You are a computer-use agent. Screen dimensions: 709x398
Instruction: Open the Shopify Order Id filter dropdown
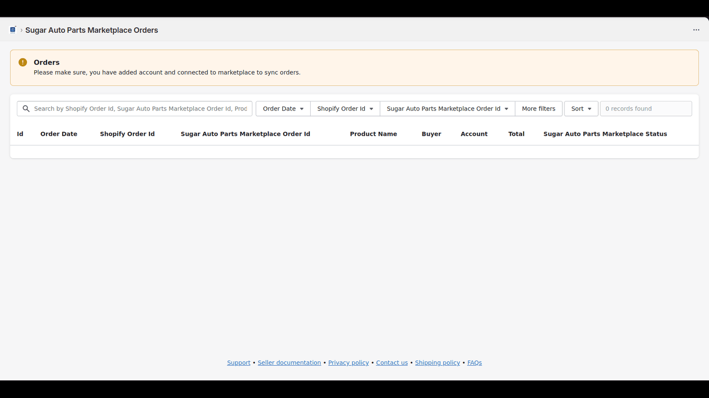pos(345,109)
